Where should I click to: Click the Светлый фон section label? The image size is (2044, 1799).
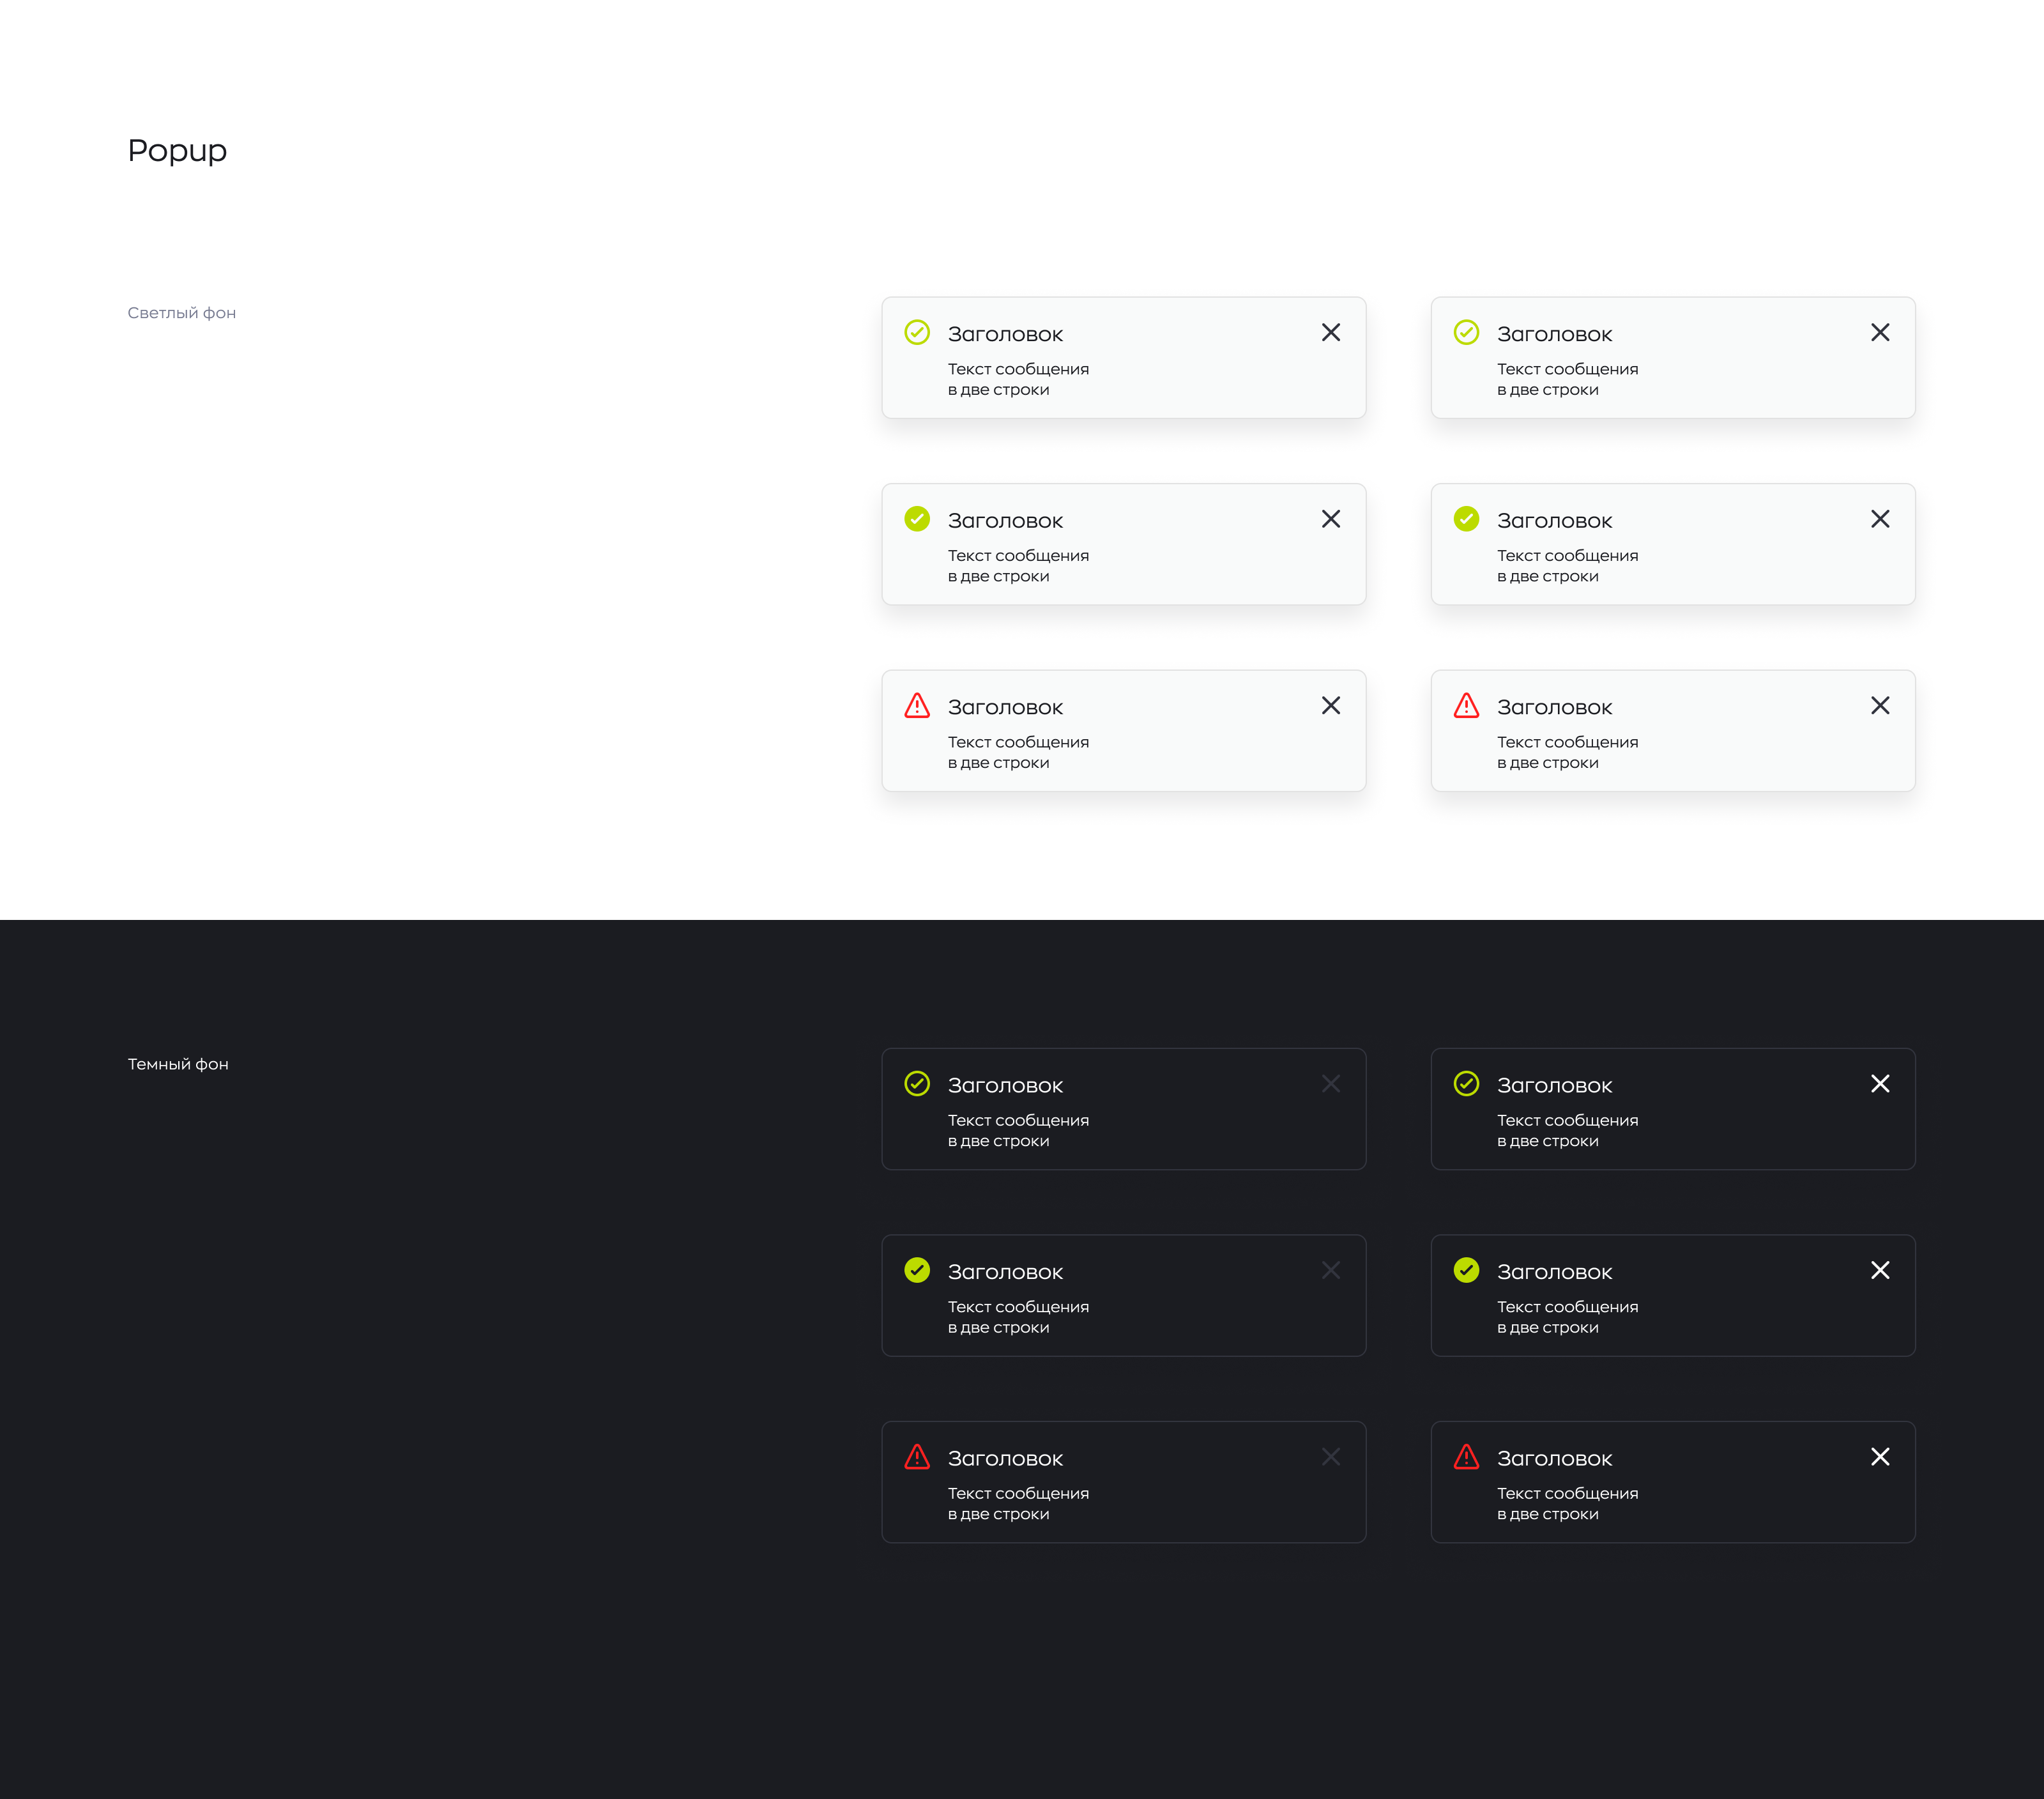click(x=181, y=313)
